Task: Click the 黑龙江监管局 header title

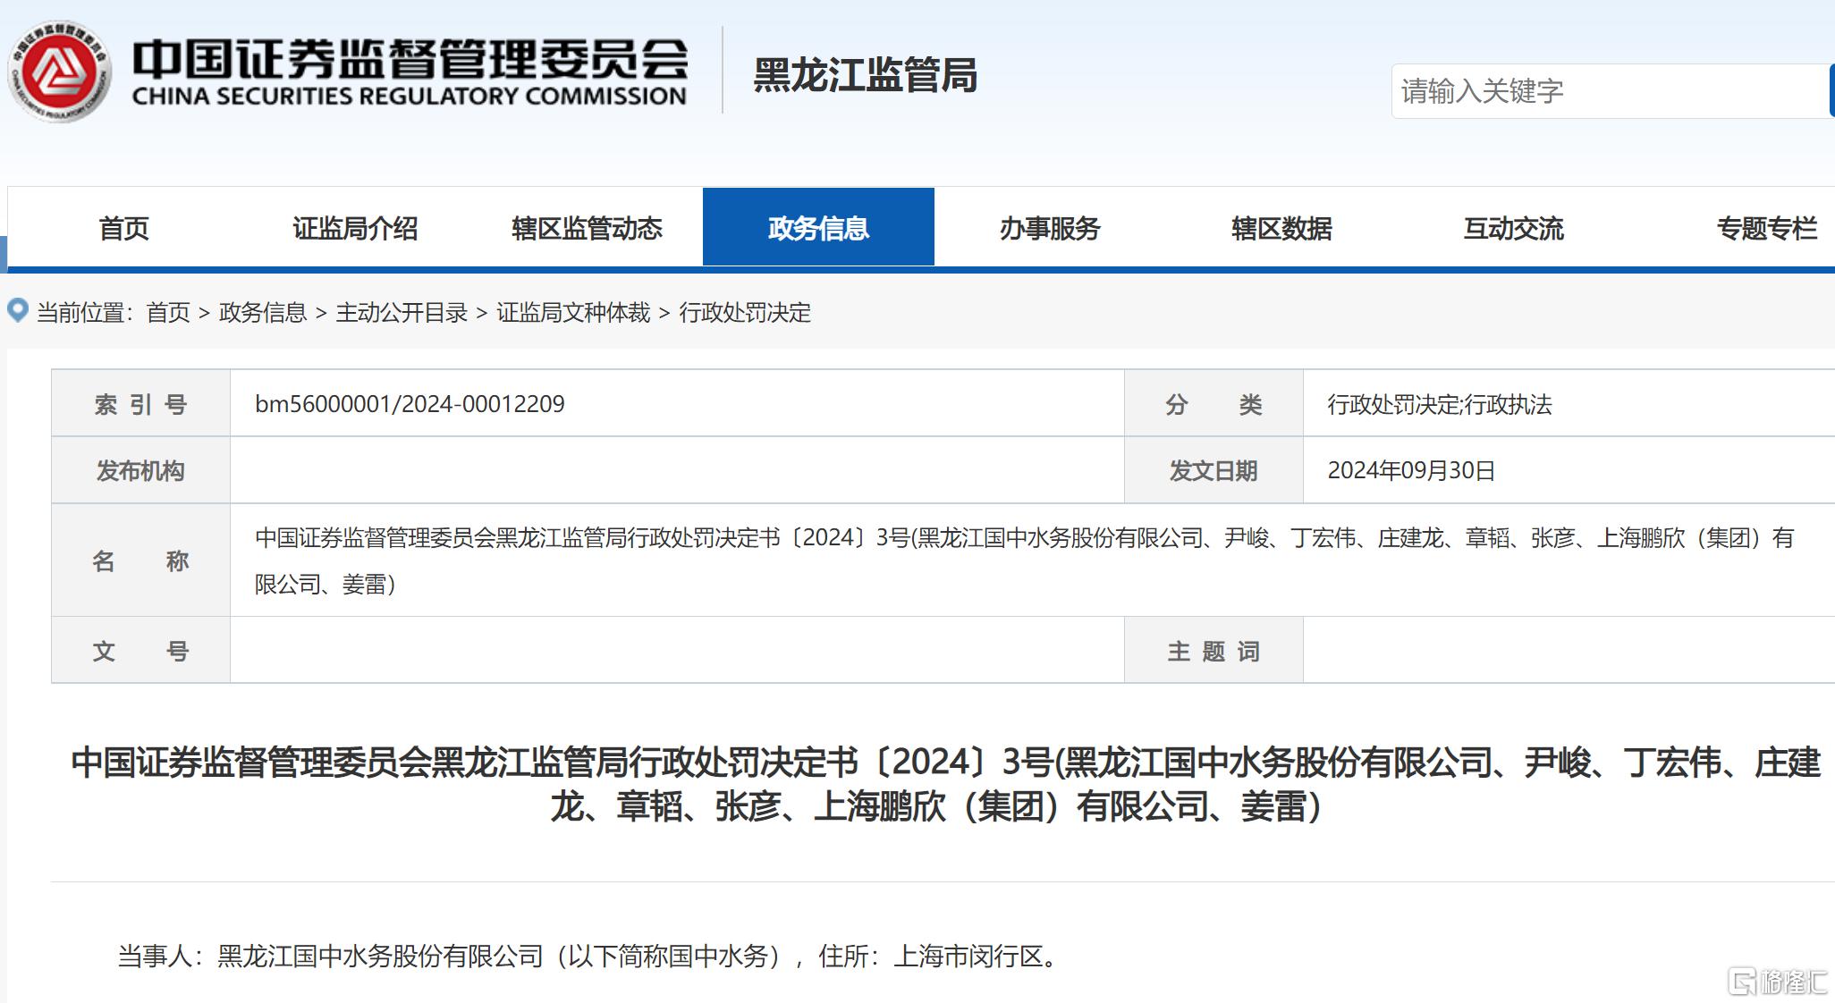Action: pos(865,75)
